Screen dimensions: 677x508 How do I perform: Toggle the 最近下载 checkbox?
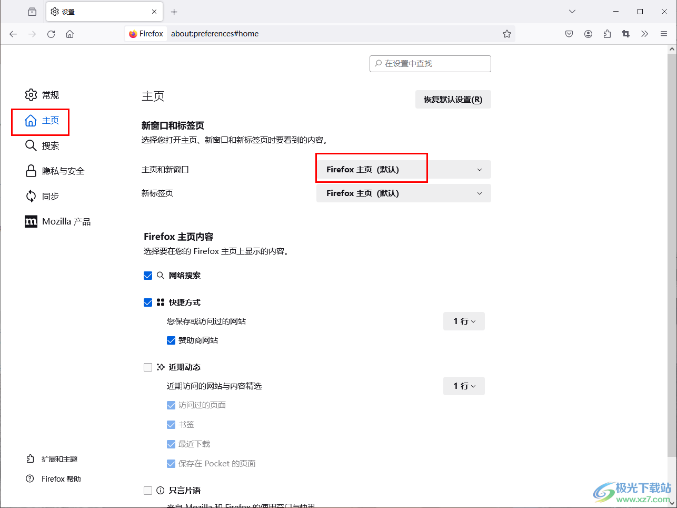(x=171, y=444)
